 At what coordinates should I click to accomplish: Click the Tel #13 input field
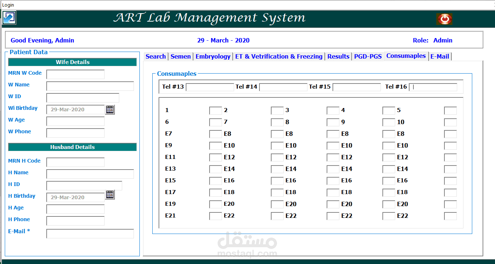(x=210, y=87)
